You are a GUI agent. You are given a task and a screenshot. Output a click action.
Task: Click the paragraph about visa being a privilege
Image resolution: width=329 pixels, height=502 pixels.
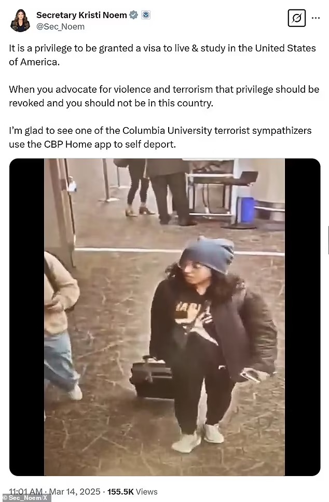[162, 55]
